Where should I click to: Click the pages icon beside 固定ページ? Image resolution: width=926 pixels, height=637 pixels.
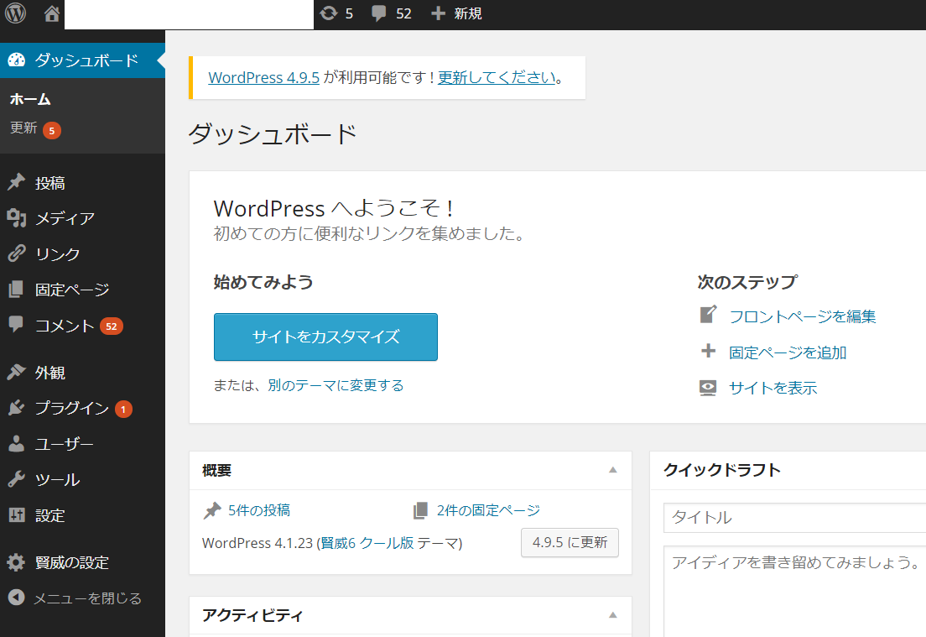[17, 289]
